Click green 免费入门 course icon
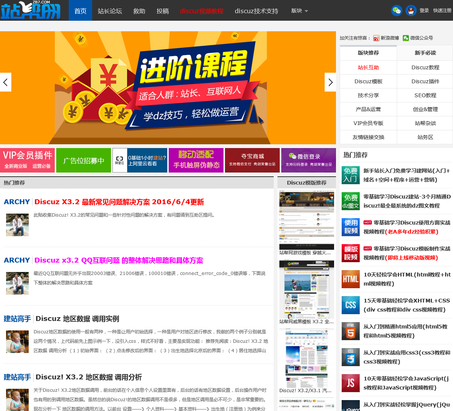453x411 pixels. tap(350, 175)
